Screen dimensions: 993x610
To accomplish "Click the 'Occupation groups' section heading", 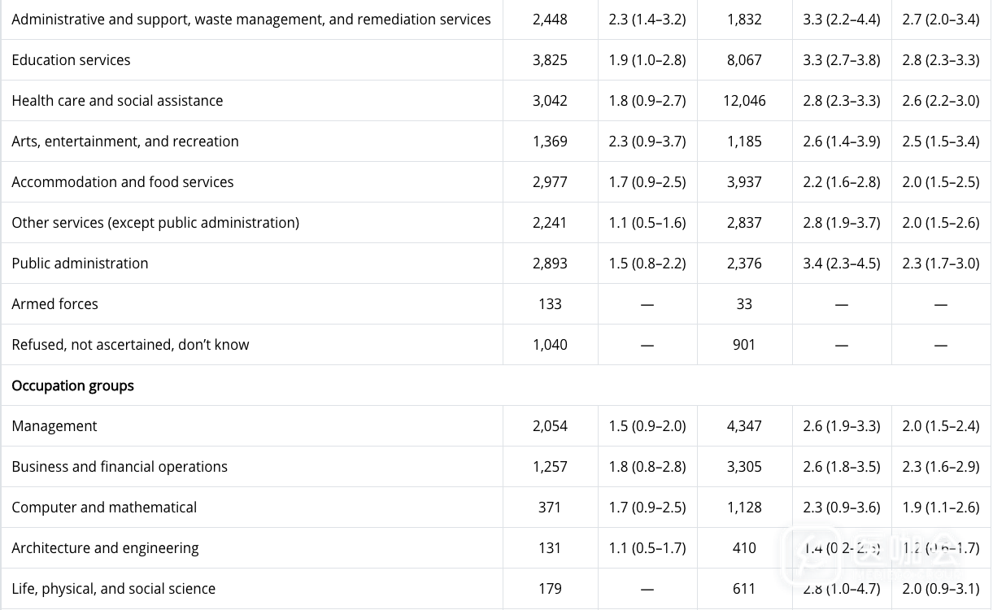I will [72, 386].
